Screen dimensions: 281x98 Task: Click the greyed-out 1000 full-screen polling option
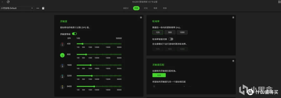(182, 49)
